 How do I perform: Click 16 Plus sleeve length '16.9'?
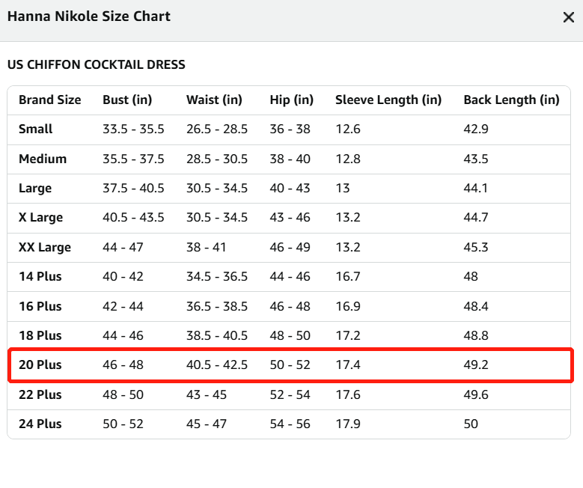(x=348, y=306)
